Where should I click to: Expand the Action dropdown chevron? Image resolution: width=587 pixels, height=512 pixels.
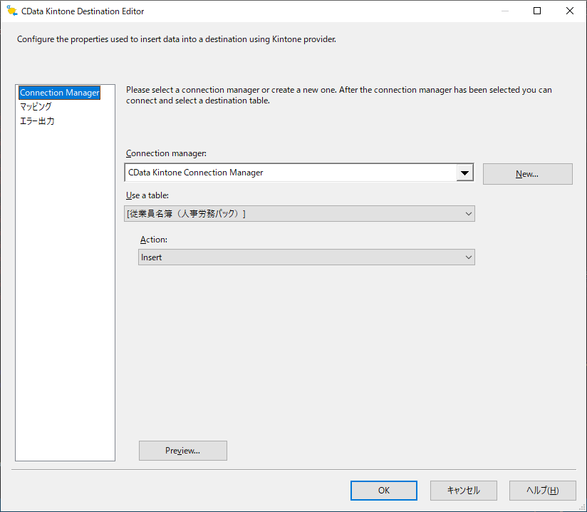(x=468, y=257)
